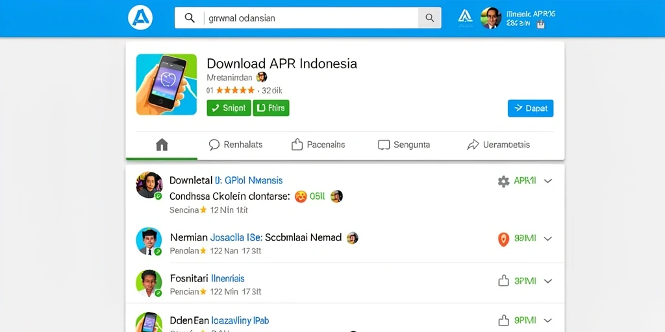Select the Home tab icon
Screen dimensions: 665x332
[x=162, y=145]
